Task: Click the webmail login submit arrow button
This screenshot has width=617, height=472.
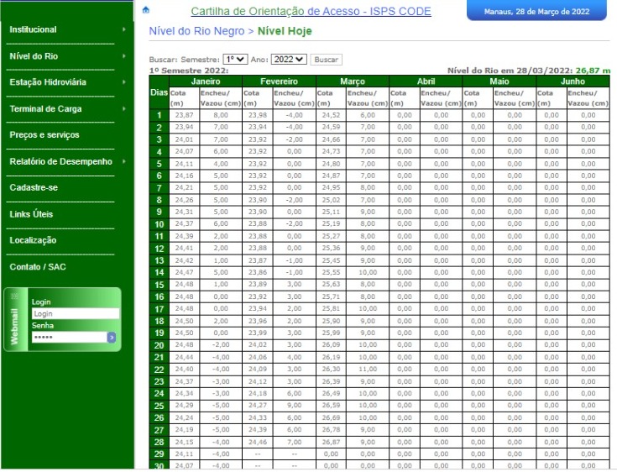Action: 111,337
